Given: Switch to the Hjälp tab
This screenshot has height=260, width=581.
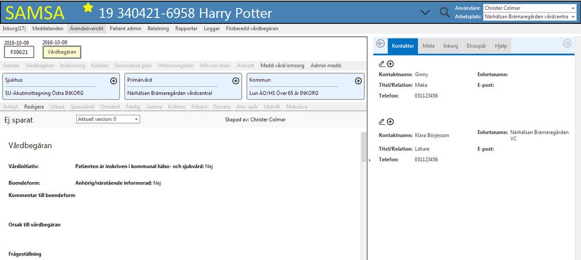Looking at the screenshot, I should click(500, 47).
